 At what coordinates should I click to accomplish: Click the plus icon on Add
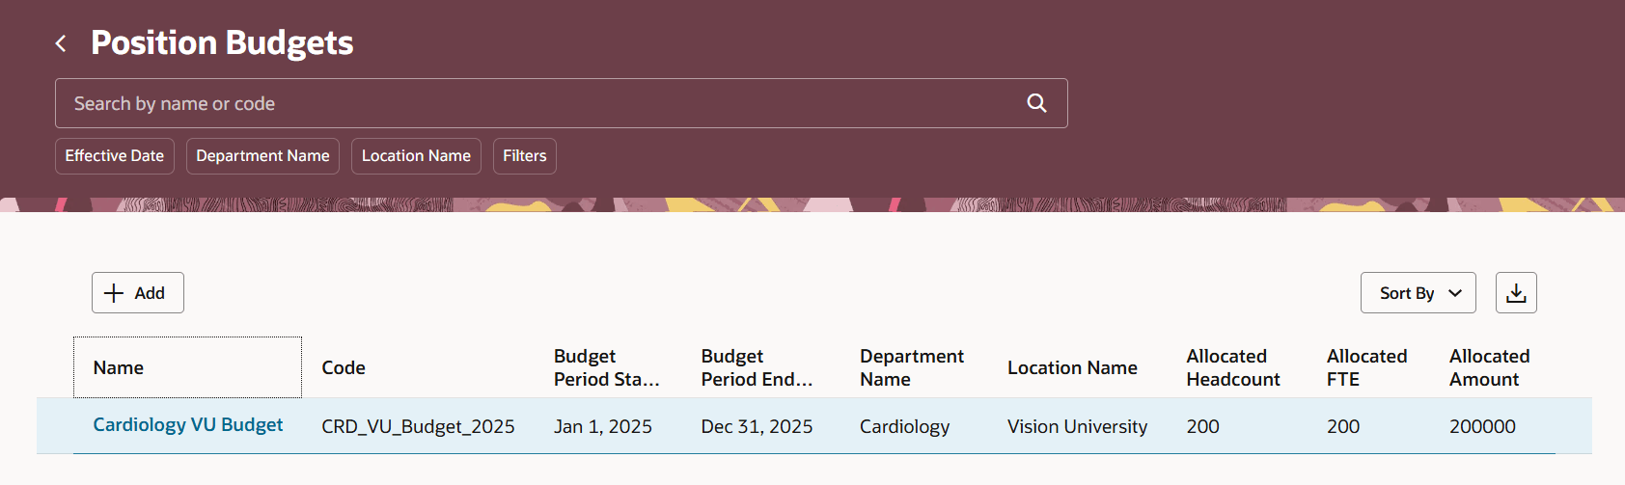pyautogui.click(x=114, y=293)
